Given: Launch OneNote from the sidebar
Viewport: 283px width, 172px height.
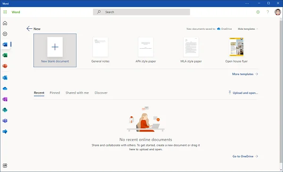Looking at the screenshot, I should coord(5,99).
